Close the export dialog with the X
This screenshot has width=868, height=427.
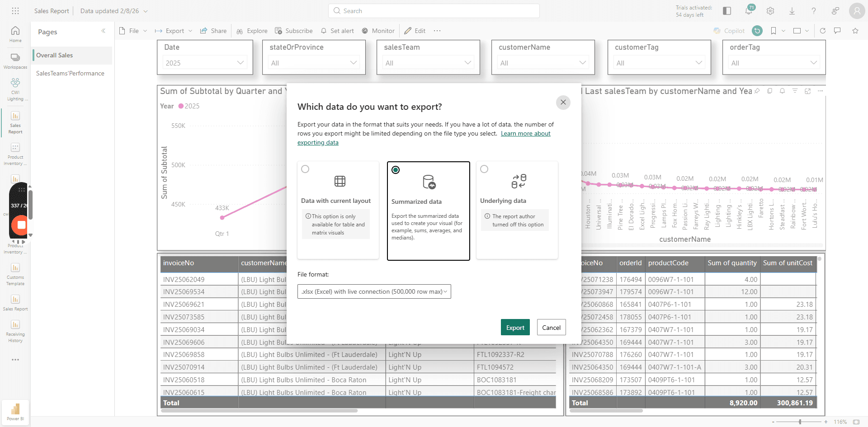tap(563, 102)
